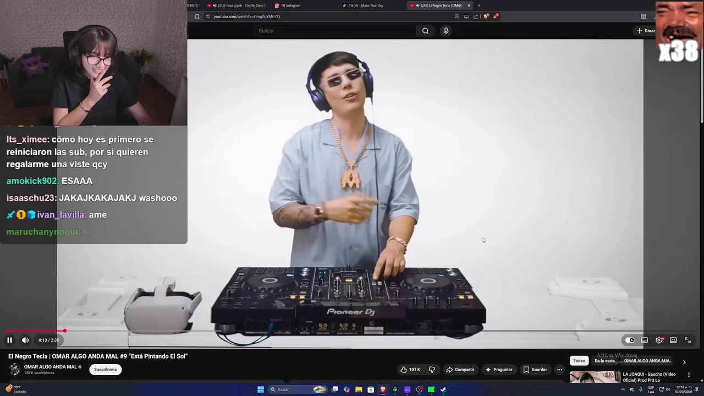
Task: Open File Explorer from the taskbar
Action: (x=359, y=389)
